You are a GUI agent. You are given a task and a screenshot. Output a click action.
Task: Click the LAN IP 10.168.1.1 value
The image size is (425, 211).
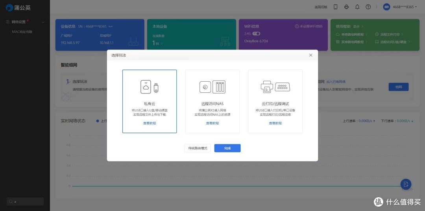click(107, 43)
